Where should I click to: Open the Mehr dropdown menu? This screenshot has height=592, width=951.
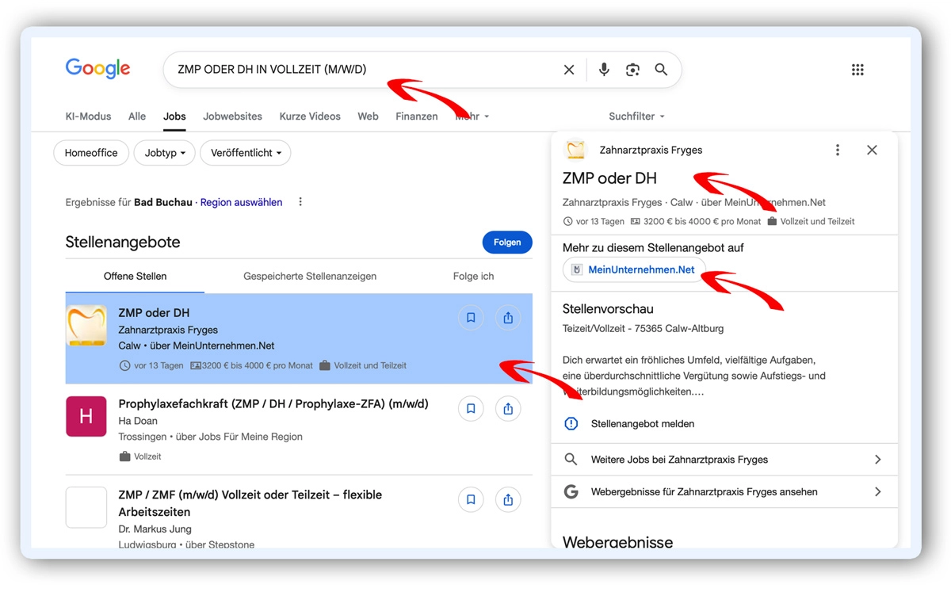click(x=472, y=116)
